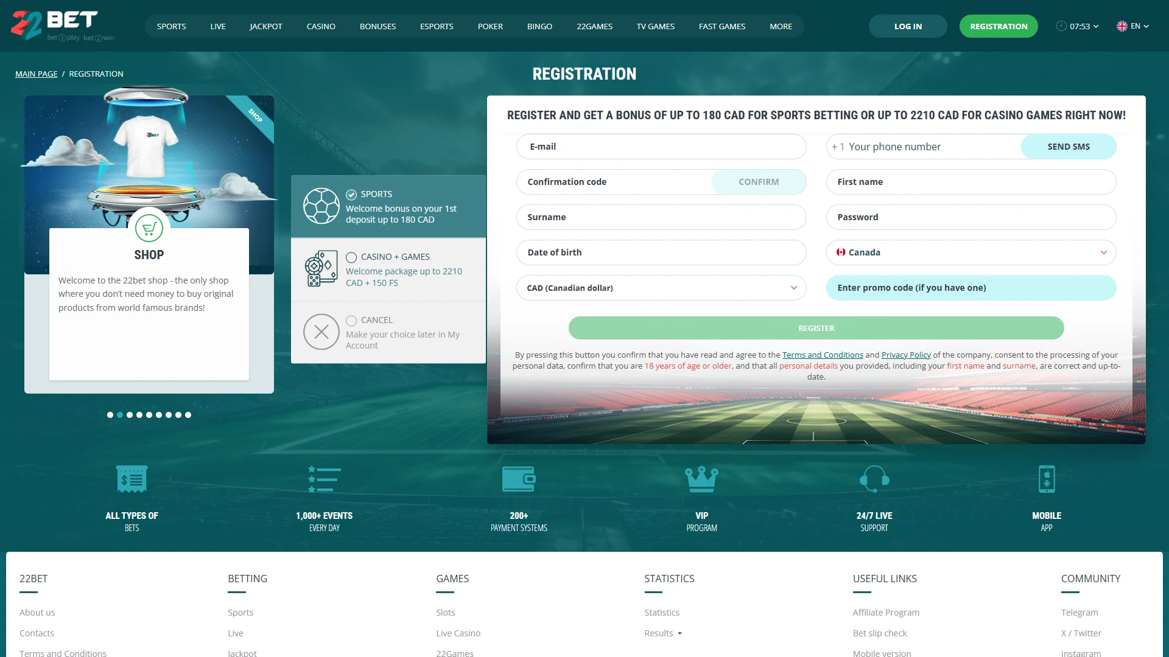Open the ESPORTS menu item
Viewport: 1169px width, 657px height.
pos(437,26)
